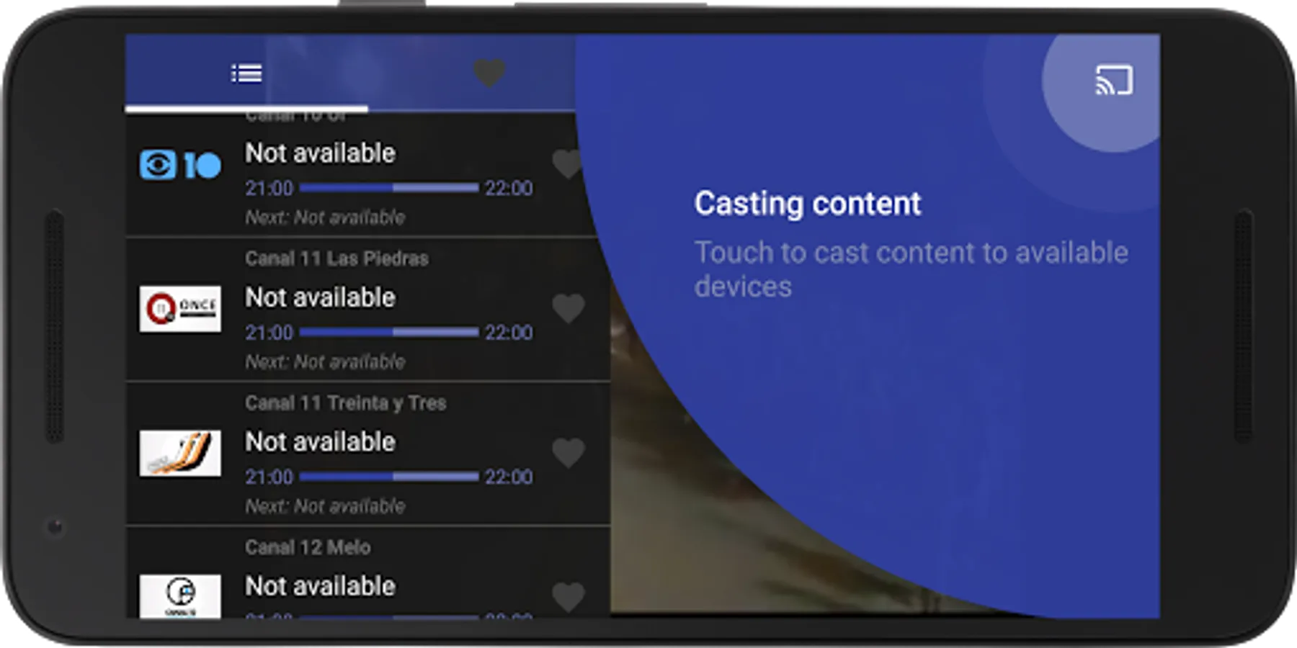Select the Canal 11 Treinta y Tres logo
Screen dimensions: 1297x648
coord(180,453)
